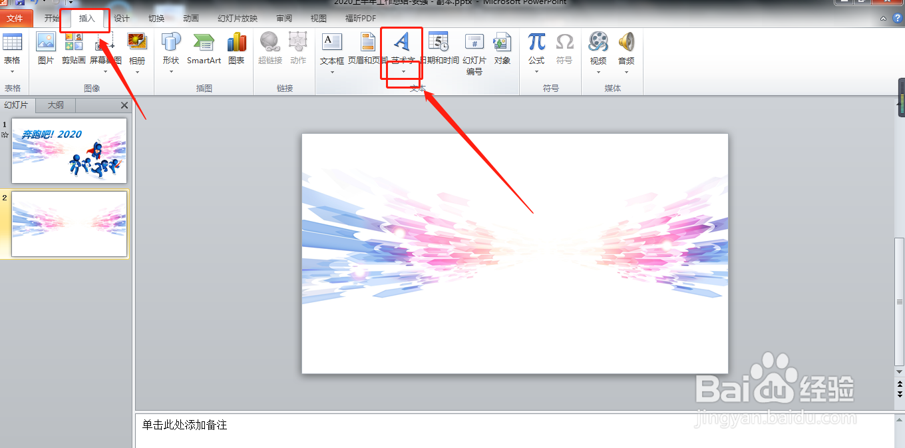Select the 大纲 outline pane tab
Image resolution: width=905 pixels, height=448 pixels.
coord(56,105)
